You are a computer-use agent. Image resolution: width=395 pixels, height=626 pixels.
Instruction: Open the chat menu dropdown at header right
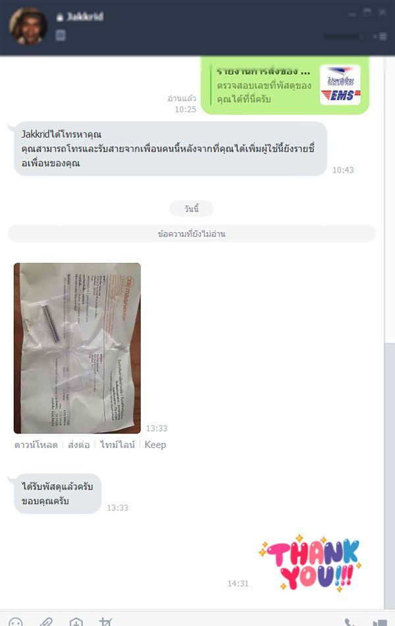pyautogui.click(x=381, y=37)
